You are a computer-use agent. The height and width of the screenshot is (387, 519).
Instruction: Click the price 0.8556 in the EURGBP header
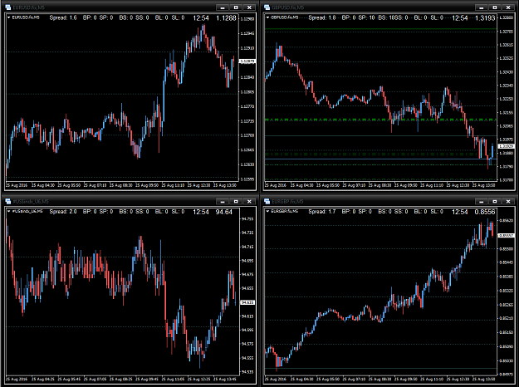(485, 212)
